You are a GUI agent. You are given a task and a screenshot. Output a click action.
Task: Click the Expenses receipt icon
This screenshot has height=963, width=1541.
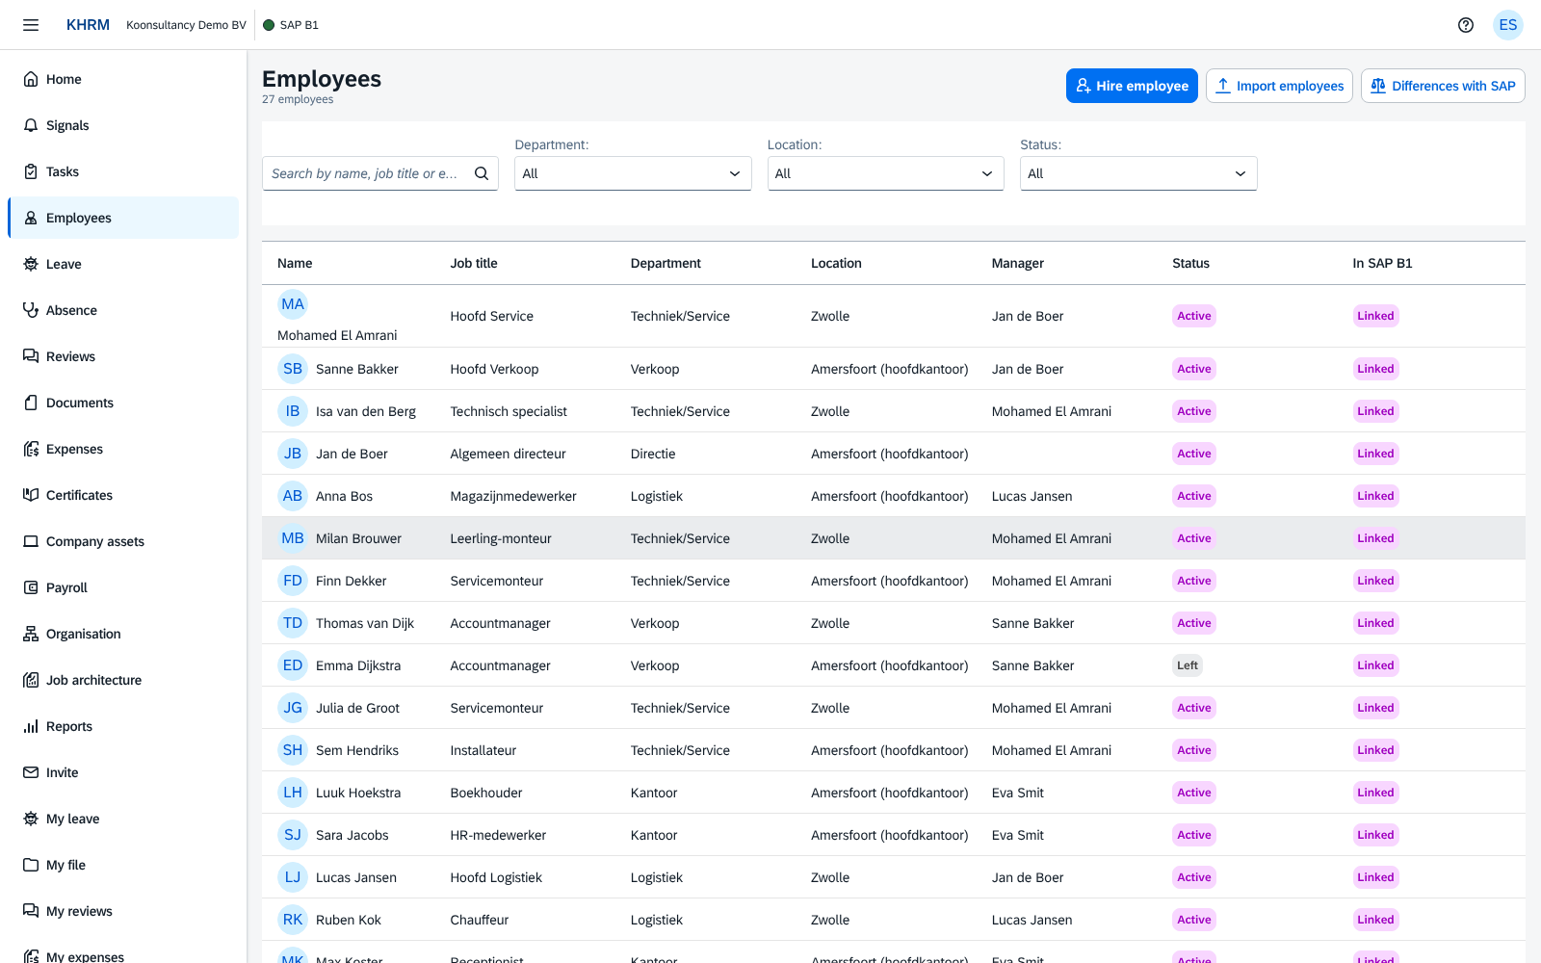31,449
